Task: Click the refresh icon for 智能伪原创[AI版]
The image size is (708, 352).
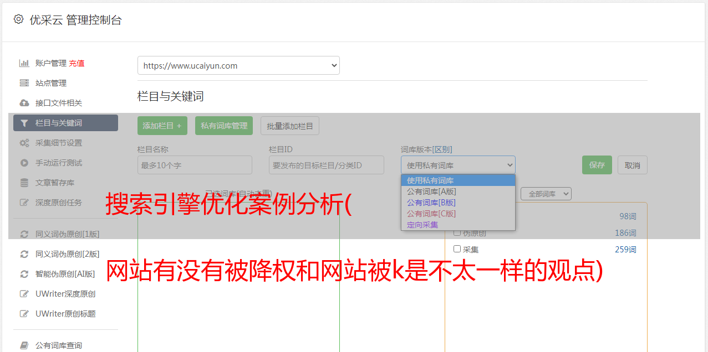Action: click(x=24, y=274)
